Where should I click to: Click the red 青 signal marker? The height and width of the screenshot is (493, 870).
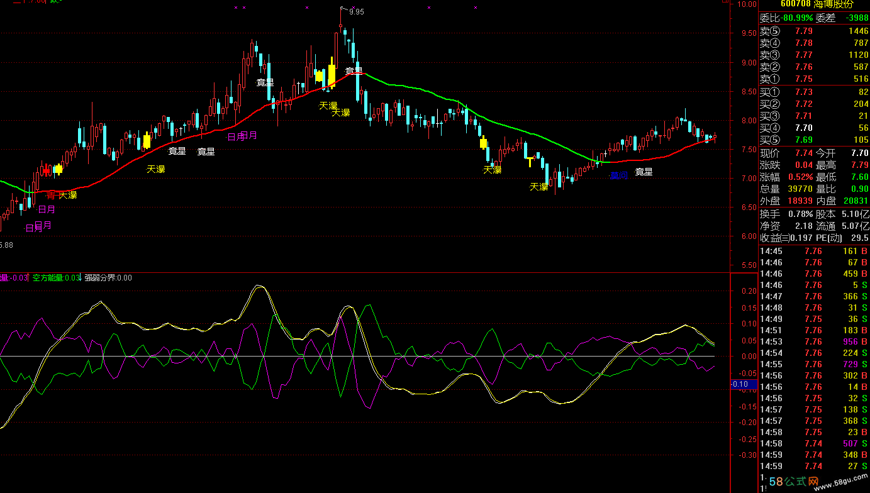pyautogui.click(x=51, y=196)
